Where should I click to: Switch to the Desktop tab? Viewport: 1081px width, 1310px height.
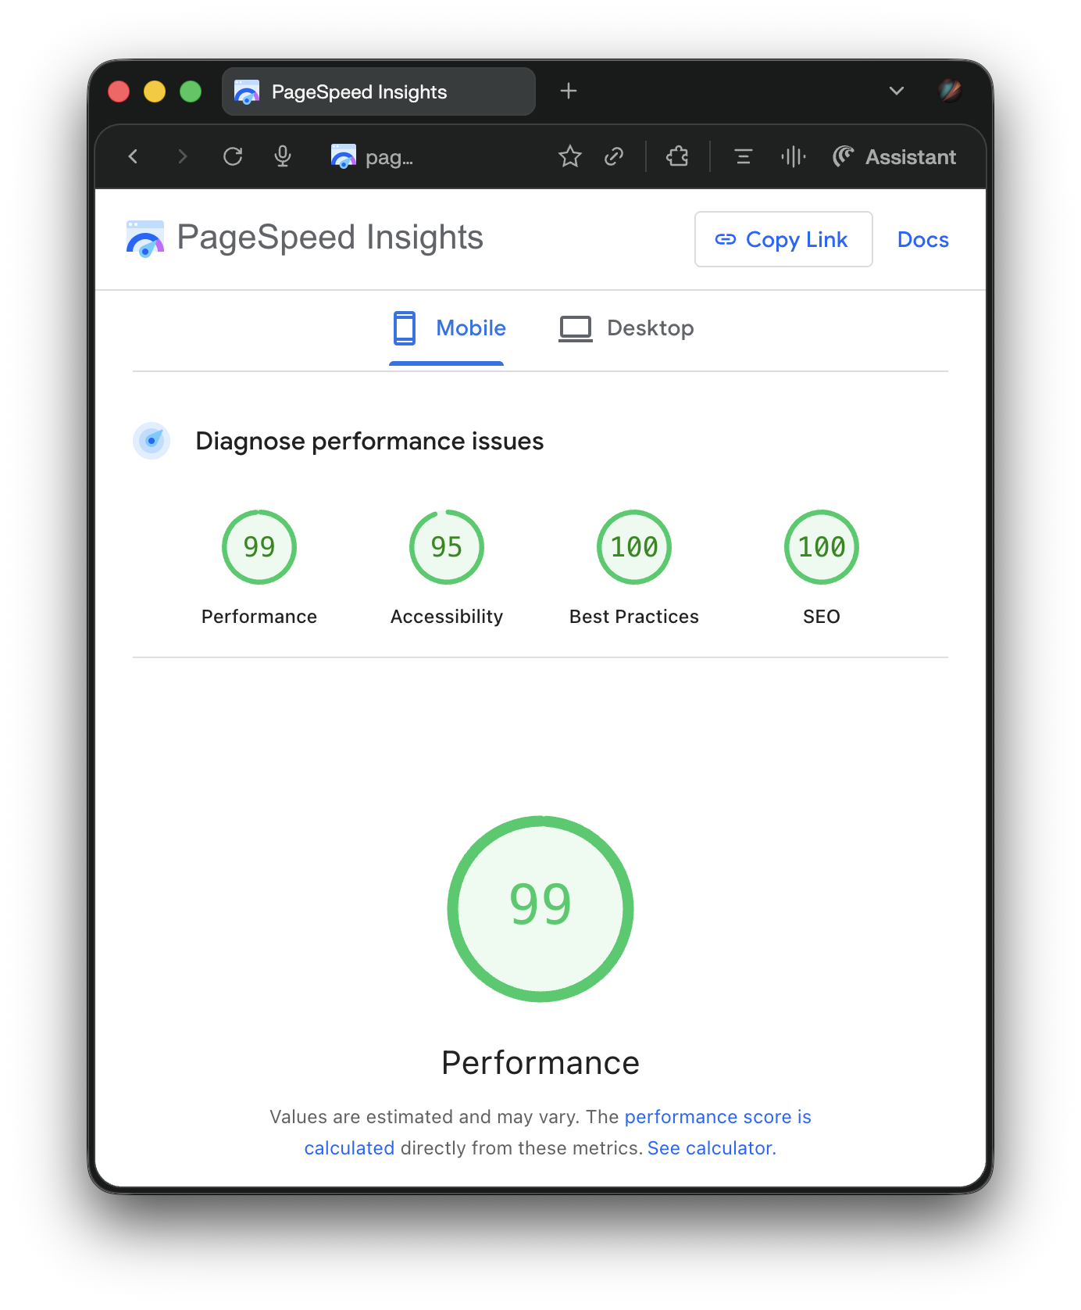pyautogui.click(x=626, y=328)
